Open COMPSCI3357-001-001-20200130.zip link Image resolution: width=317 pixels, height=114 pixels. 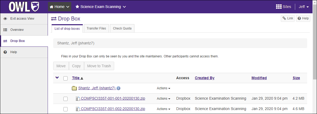point(112,99)
